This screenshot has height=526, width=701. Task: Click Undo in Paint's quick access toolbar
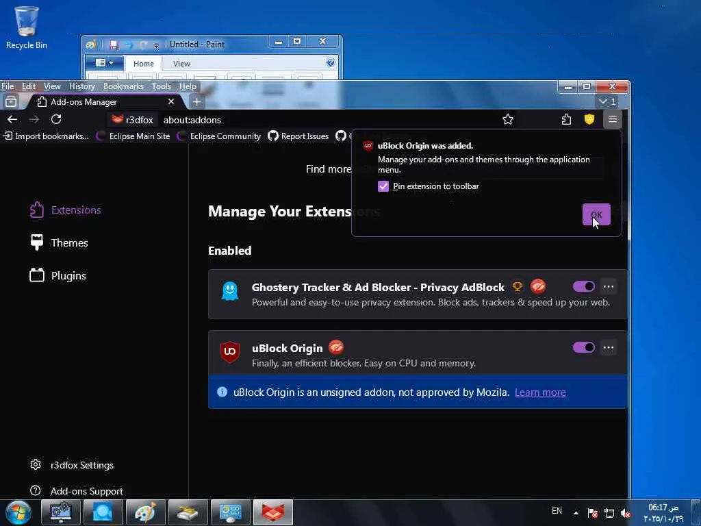click(x=128, y=45)
